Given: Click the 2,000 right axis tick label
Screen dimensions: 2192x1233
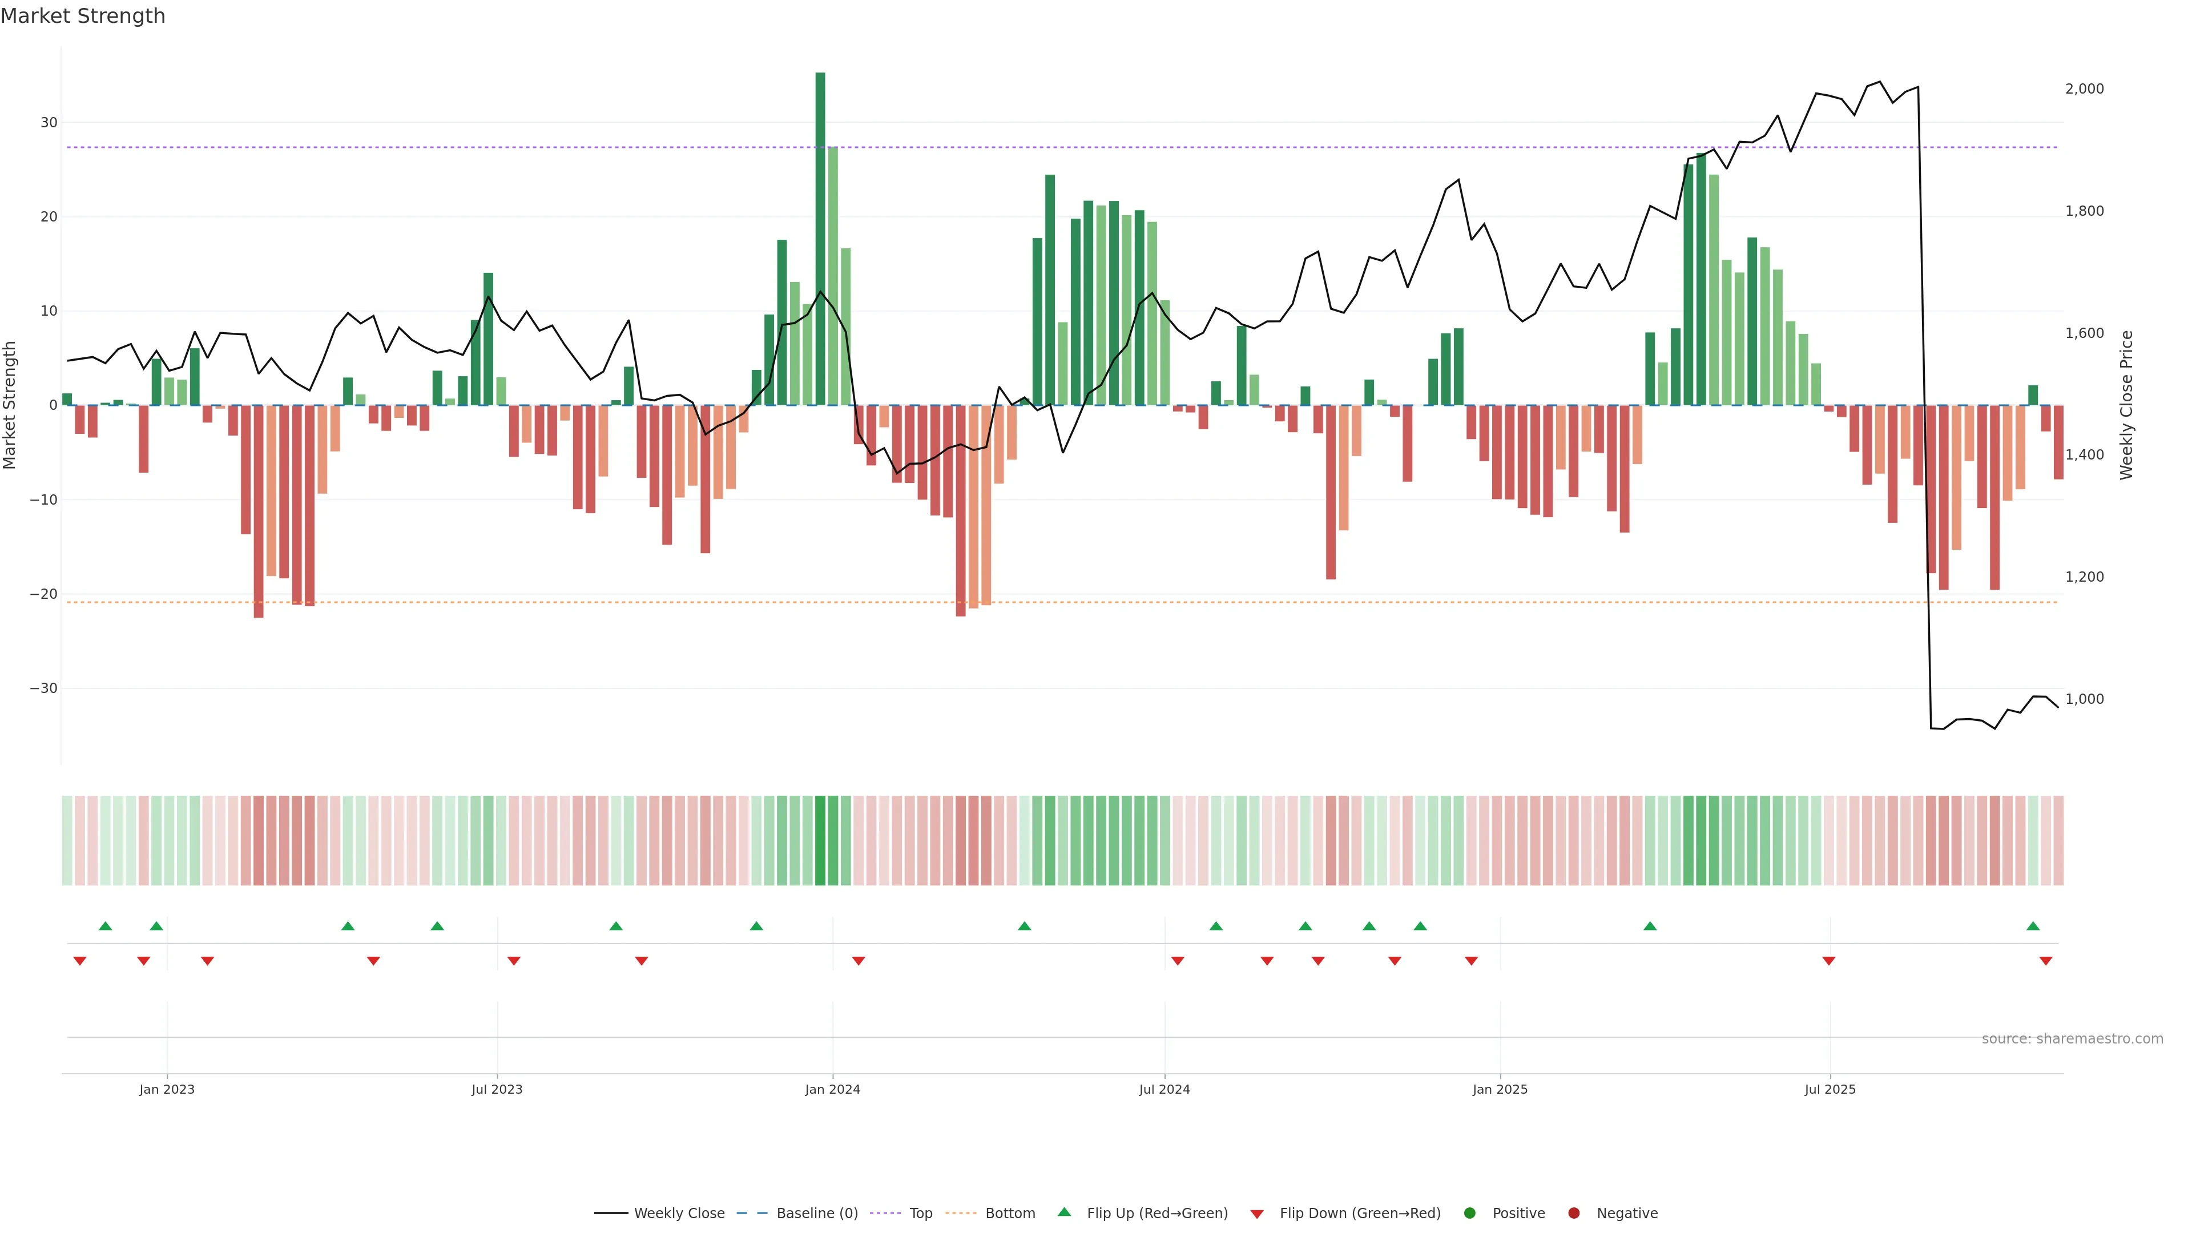Looking at the screenshot, I should 2084,88.
